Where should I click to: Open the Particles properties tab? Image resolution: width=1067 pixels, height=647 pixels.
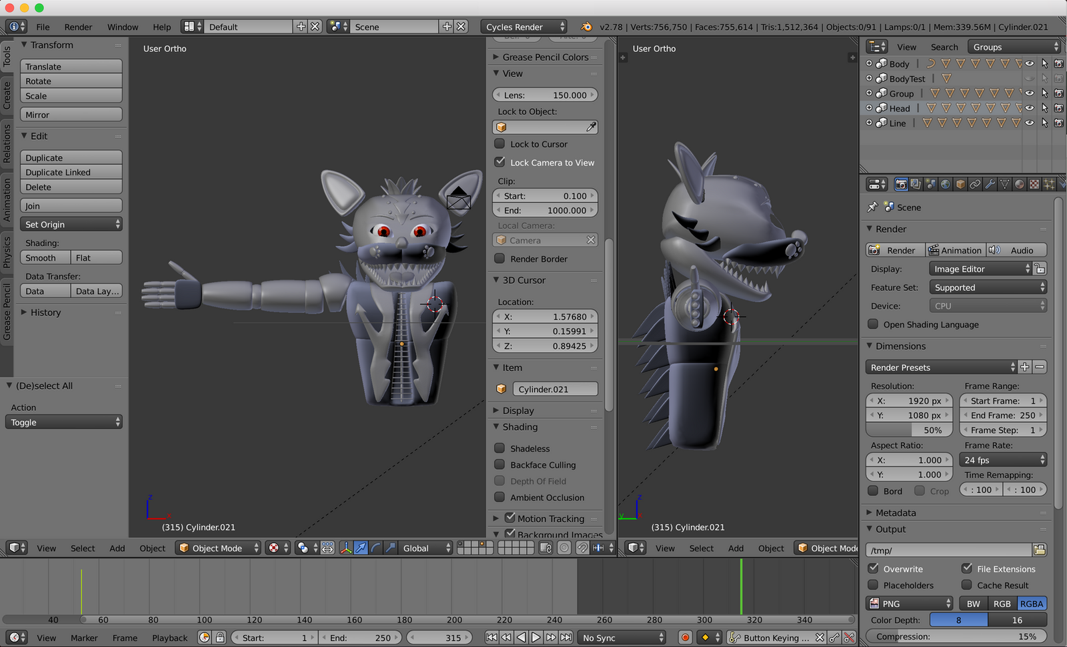pyautogui.click(x=1048, y=184)
